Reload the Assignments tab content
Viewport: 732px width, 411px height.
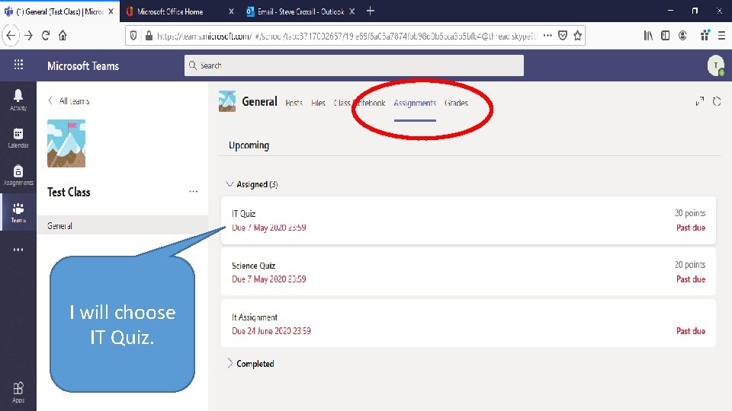click(x=717, y=101)
